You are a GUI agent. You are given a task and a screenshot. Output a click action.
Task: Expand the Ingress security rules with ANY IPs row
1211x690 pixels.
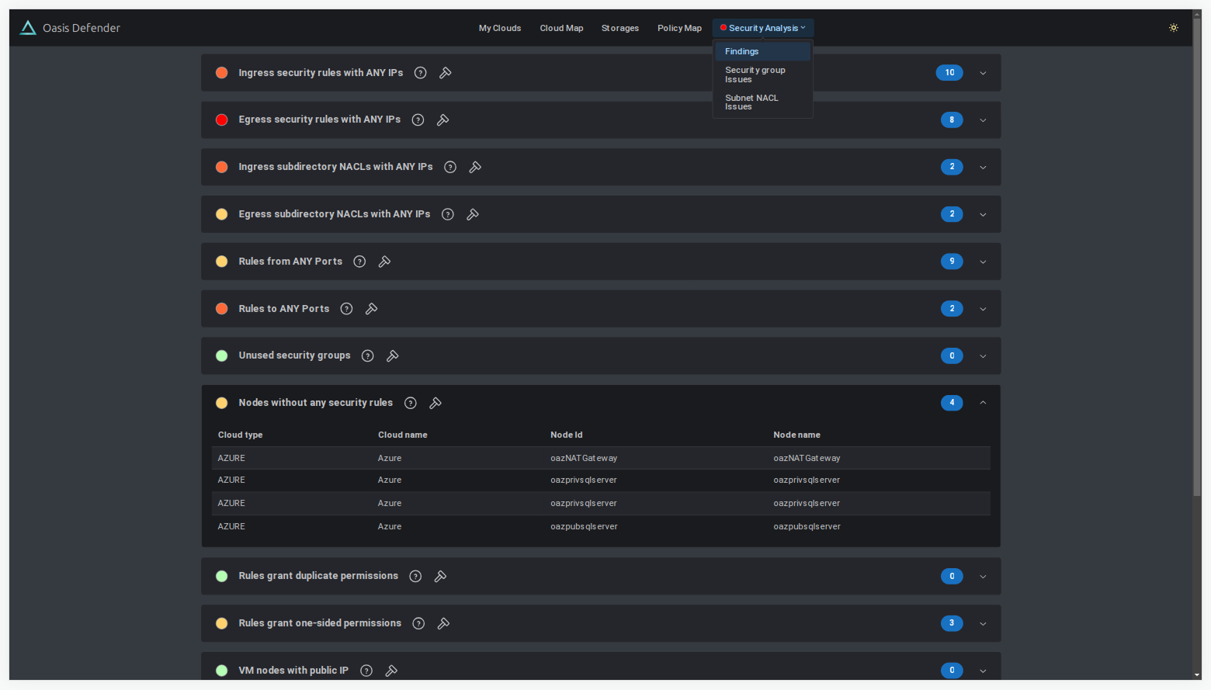coord(983,73)
